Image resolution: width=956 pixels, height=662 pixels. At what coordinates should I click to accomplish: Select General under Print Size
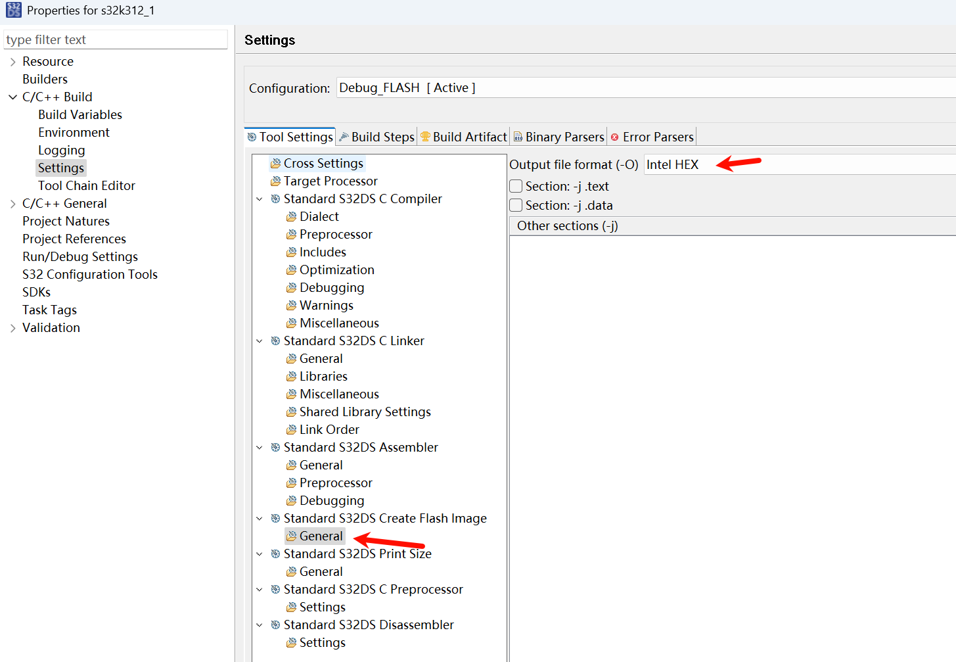click(x=321, y=571)
